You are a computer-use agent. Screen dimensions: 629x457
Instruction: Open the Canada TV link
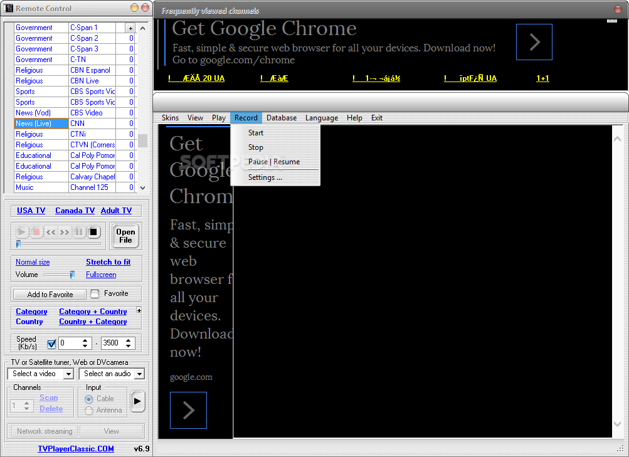click(75, 211)
